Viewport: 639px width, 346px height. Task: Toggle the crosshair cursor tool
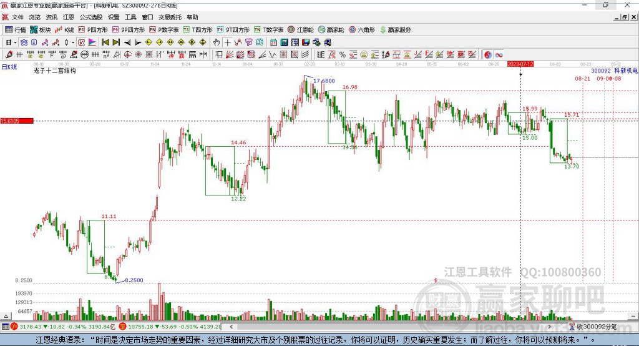pos(227,42)
